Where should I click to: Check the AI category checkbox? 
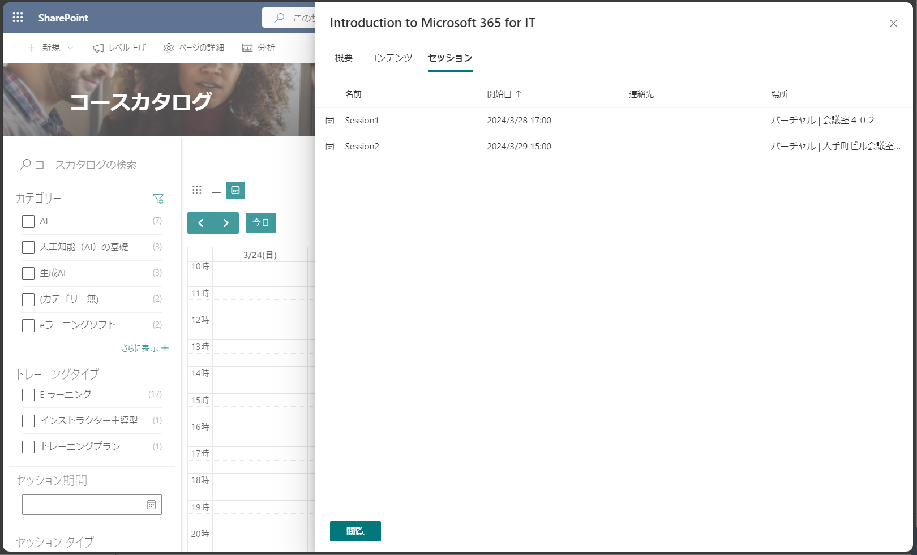28,221
